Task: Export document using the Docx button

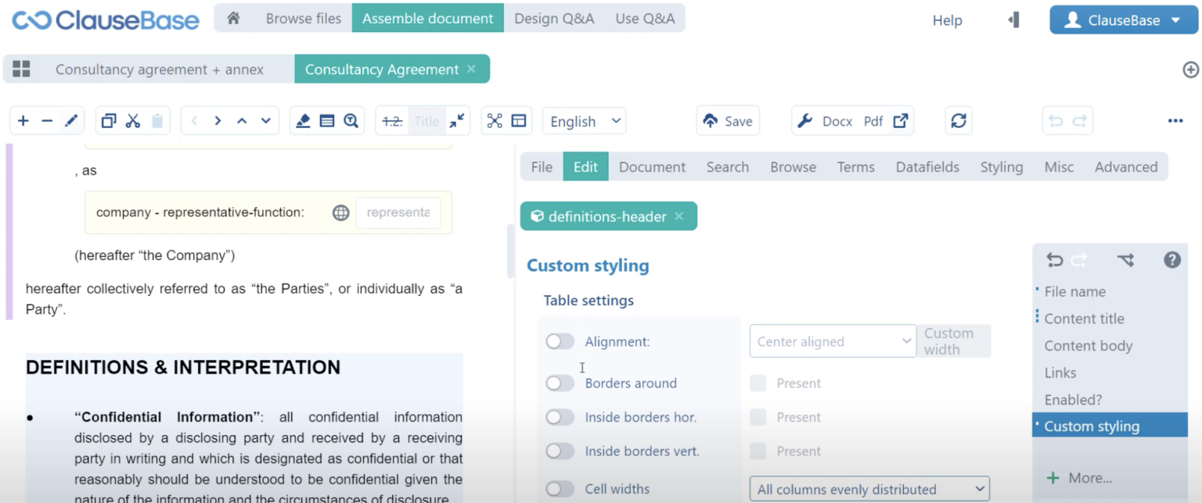Action: pos(837,121)
